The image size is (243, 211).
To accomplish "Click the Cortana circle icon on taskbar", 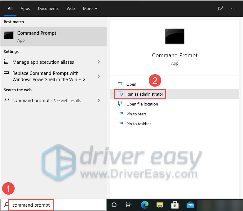I will pyautogui.click(x=114, y=205).
